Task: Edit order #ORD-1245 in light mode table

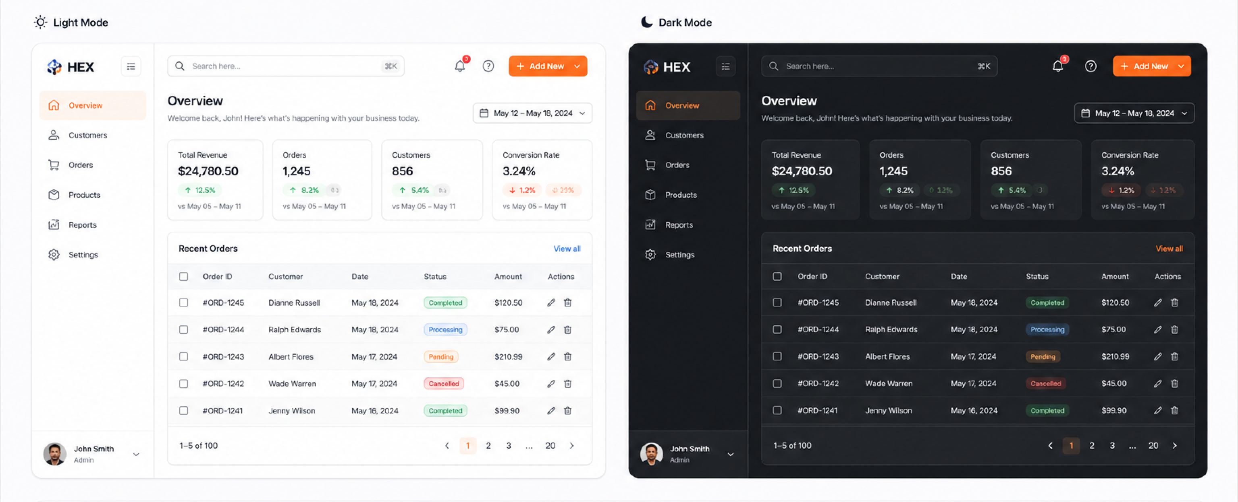Action: (551, 303)
